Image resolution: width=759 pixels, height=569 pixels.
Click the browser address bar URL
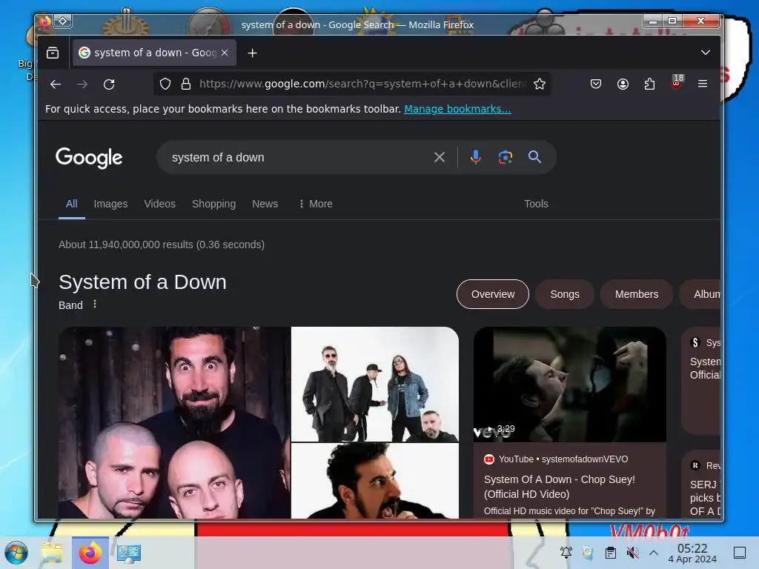click(363, 84)
